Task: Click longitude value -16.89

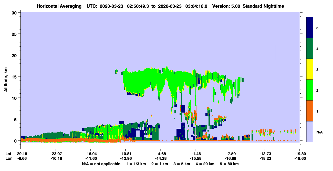Action: tap(230, 159)
